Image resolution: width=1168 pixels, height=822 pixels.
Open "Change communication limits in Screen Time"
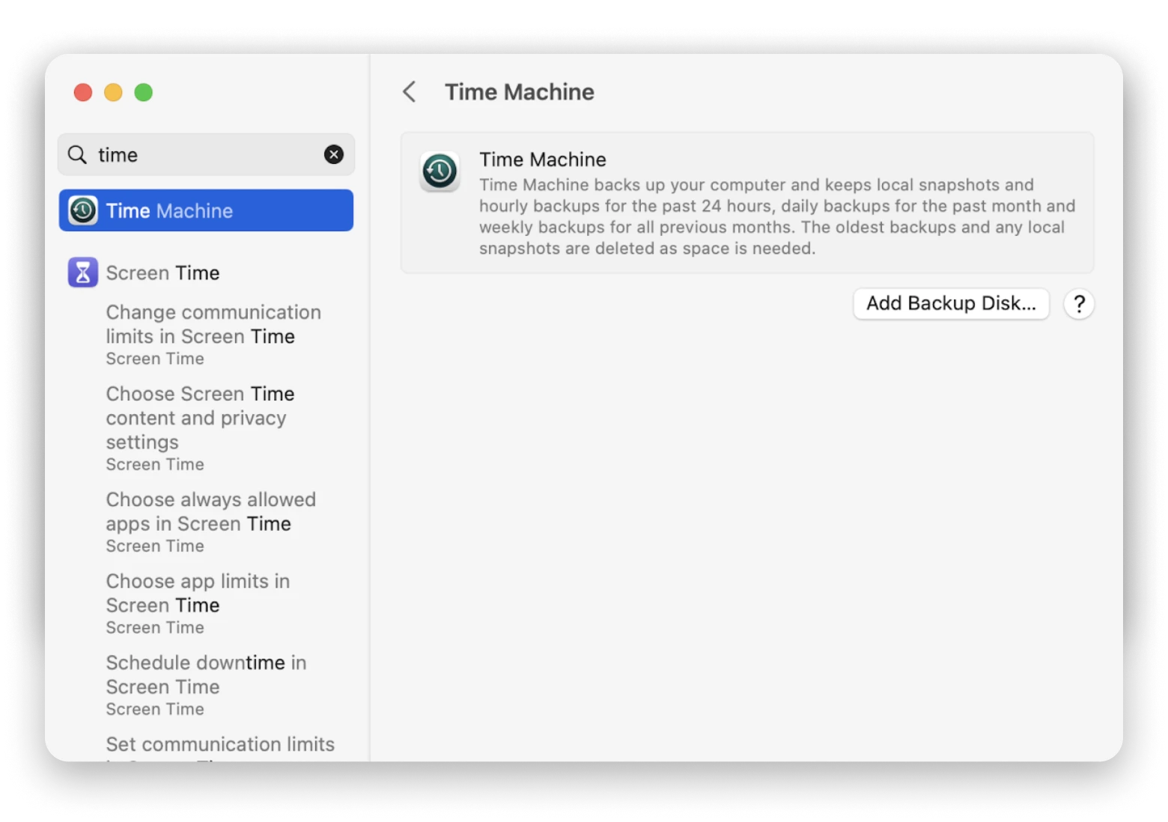213,335
